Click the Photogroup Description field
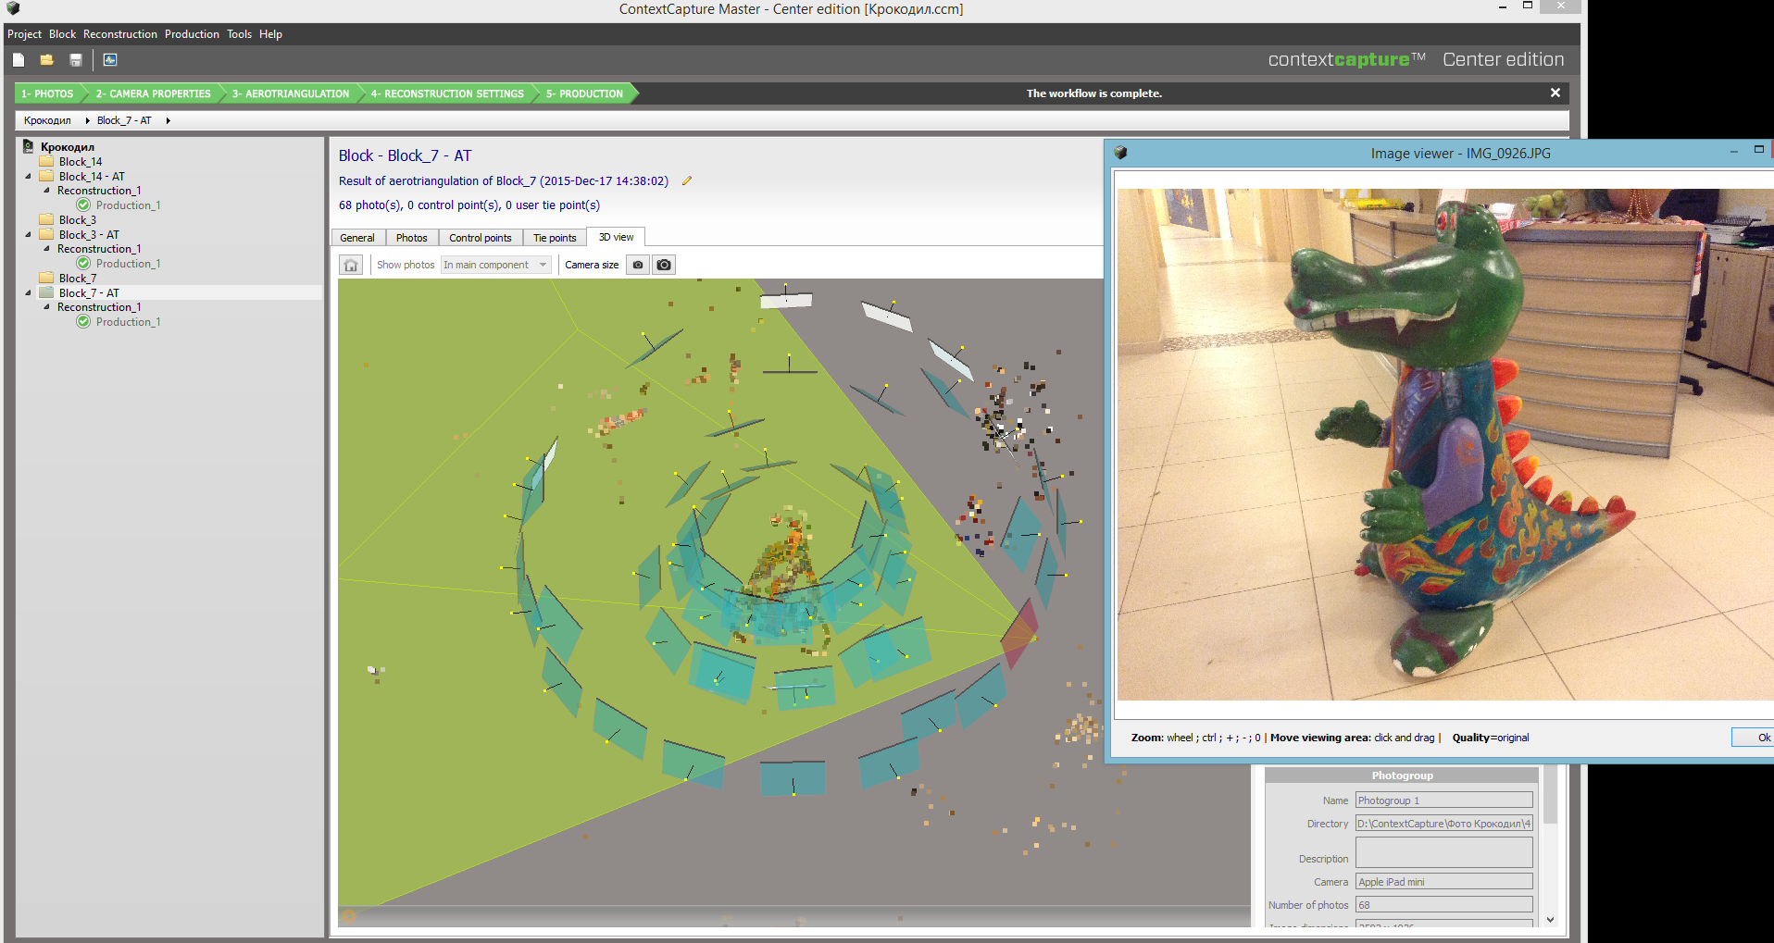 coord(1444,852)
